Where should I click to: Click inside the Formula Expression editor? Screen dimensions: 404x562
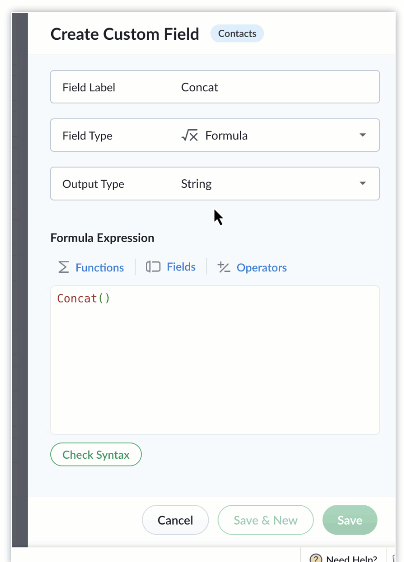click(215, 360)
